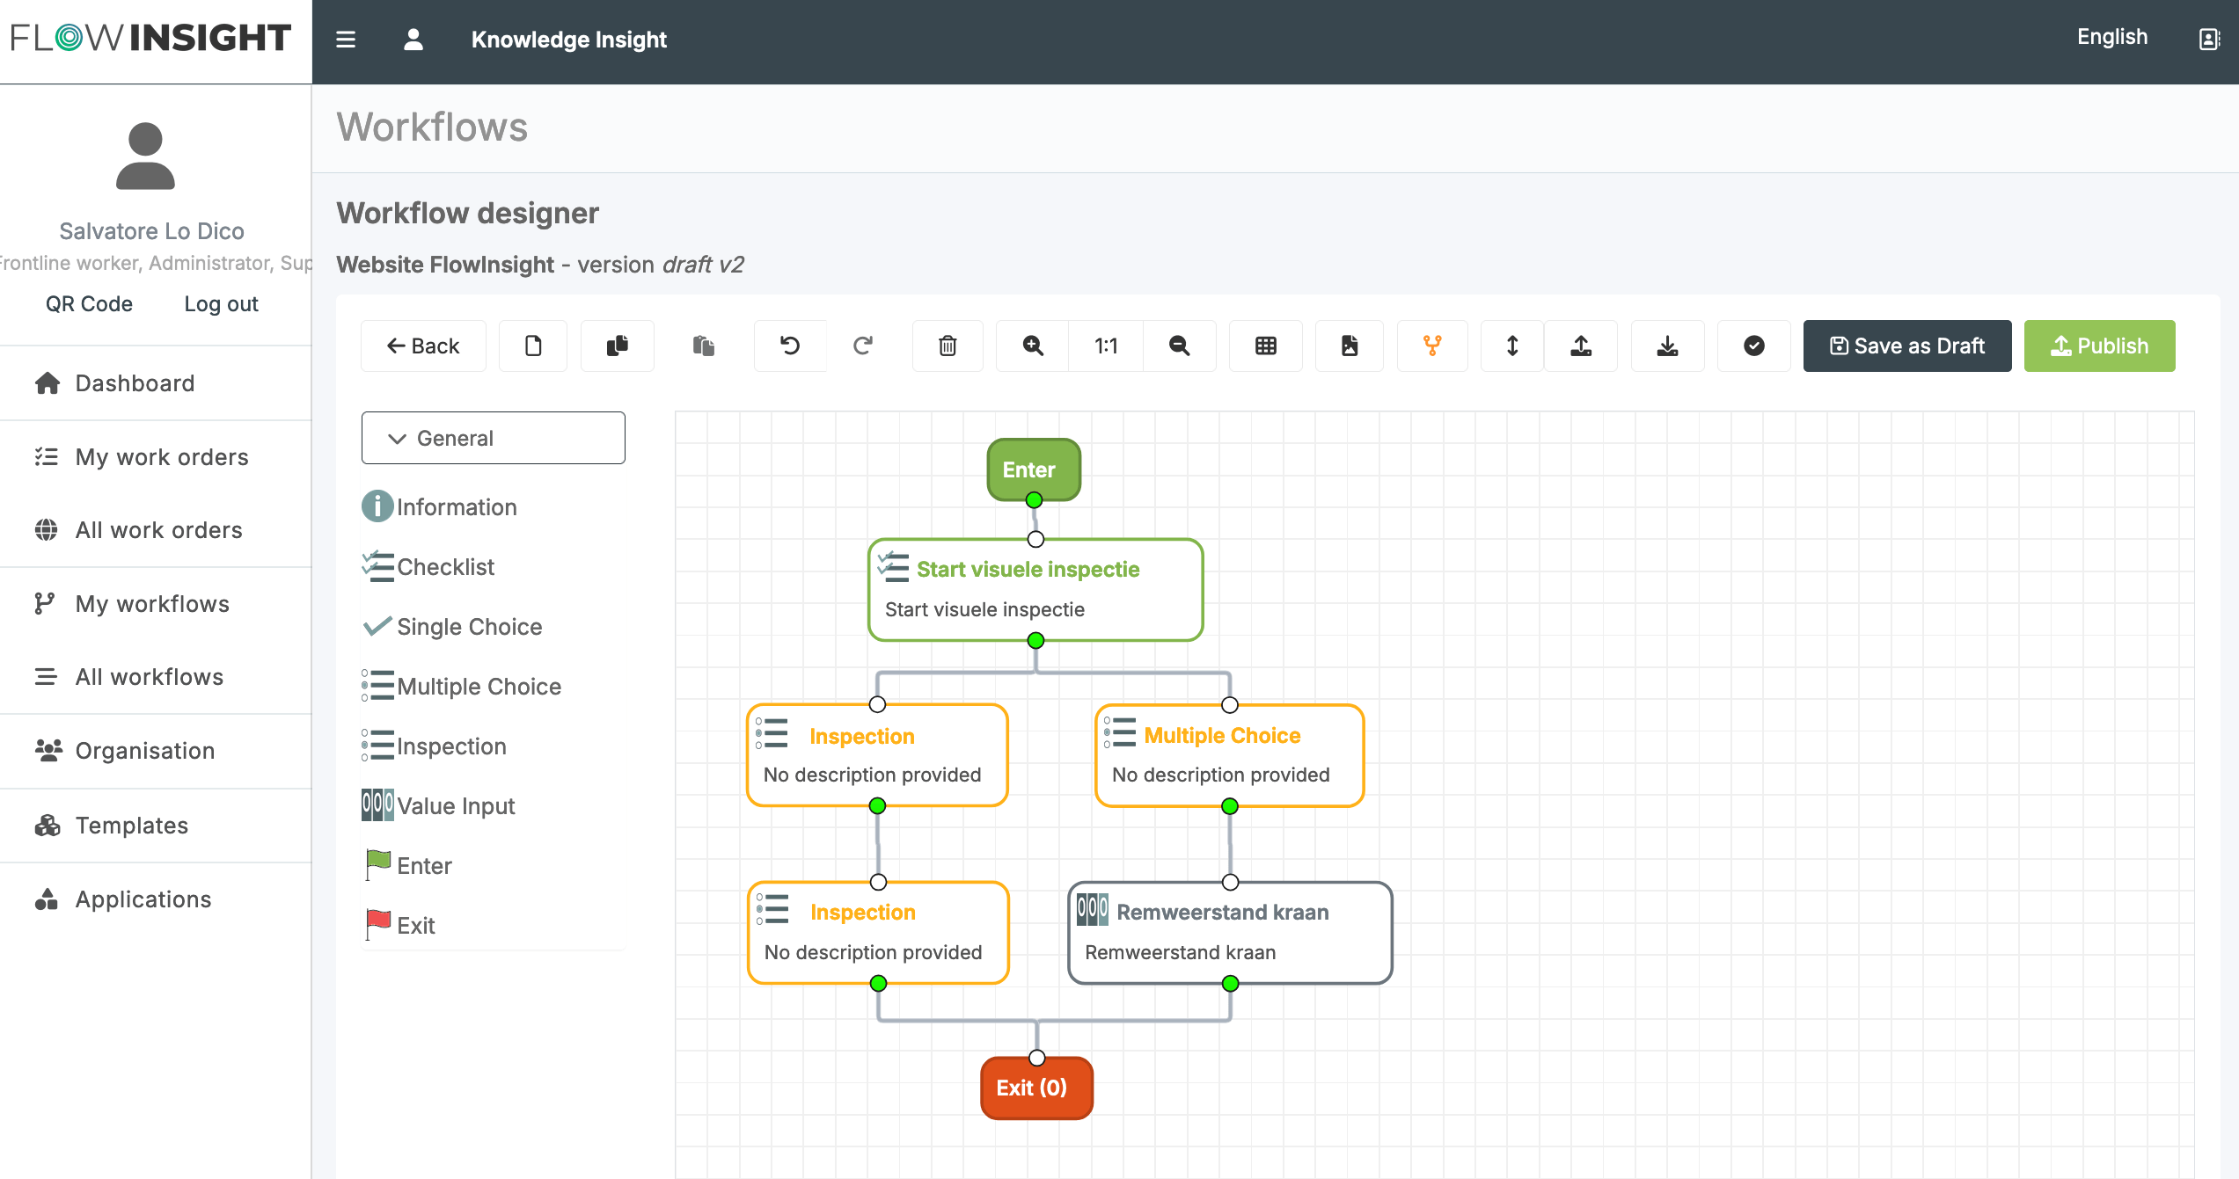Click the validate checkmark circle icon
Screen dimensions: 2239x1179
click(1753, 346)
